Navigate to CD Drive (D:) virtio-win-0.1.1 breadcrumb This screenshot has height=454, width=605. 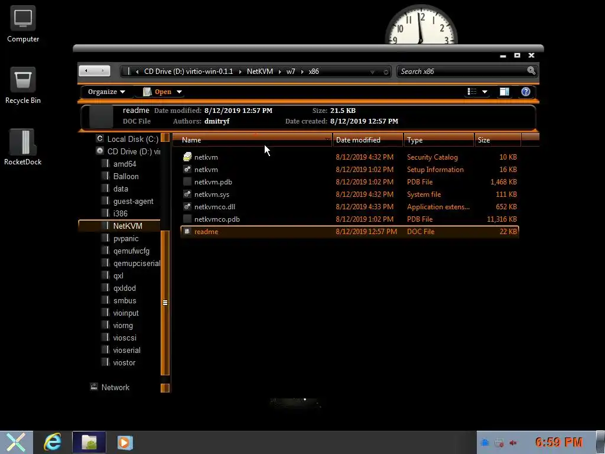[x=188, y=72]
